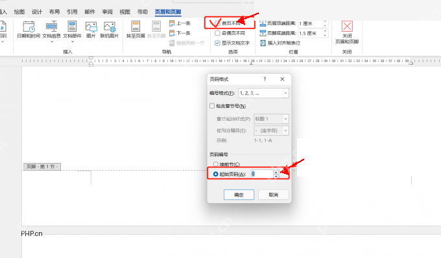Click header top distance field (1 厘米)
The image size is (441, 258).
pyautogui.click(x=311, y=23)
